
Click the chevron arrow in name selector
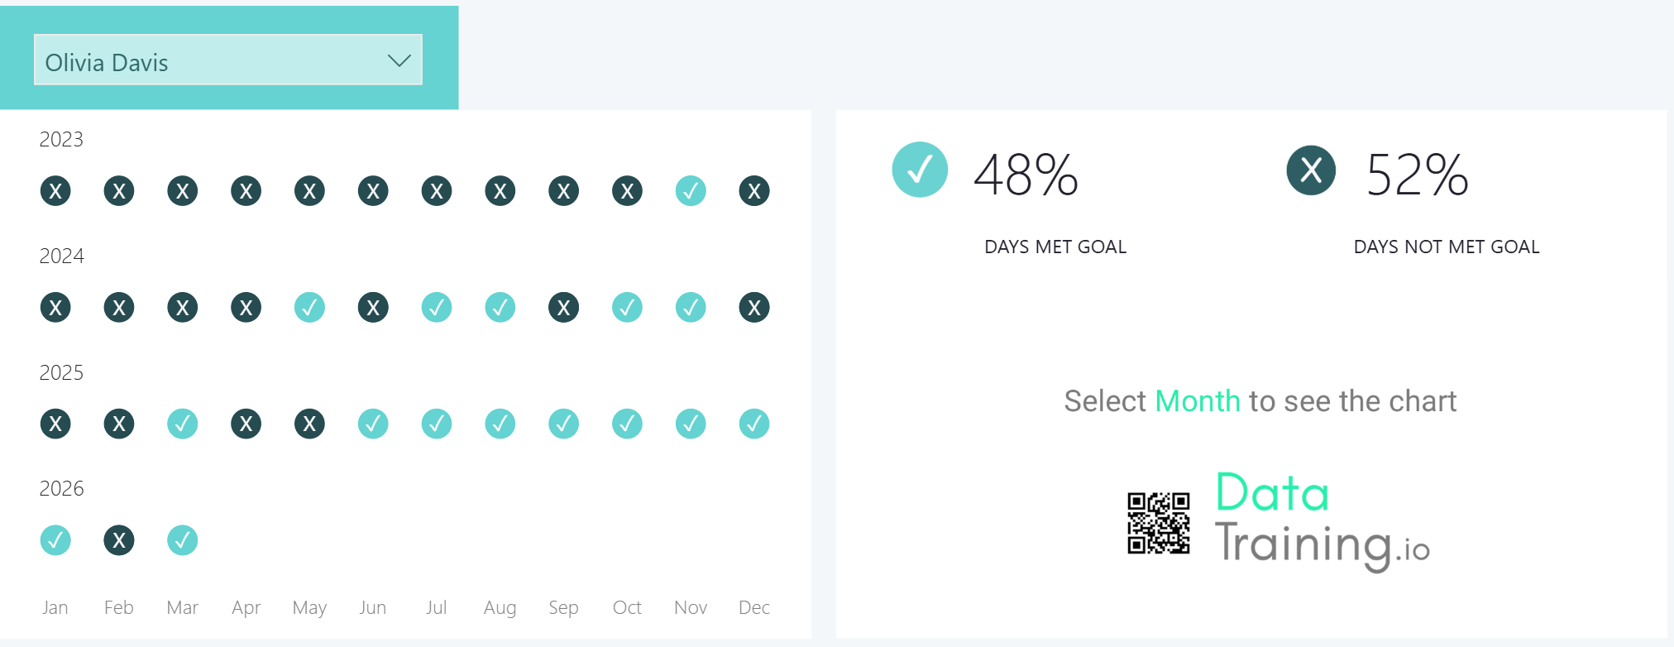click(399, 61)
